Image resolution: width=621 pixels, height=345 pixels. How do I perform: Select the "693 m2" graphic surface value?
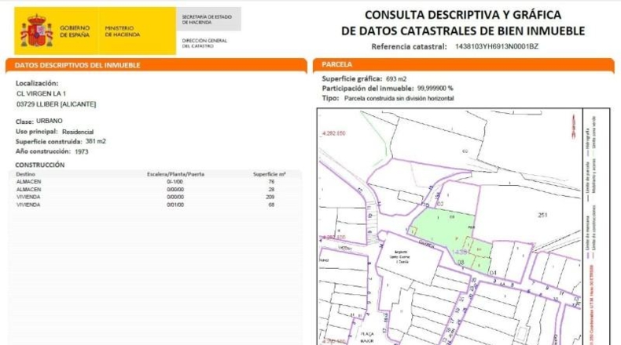396,79
